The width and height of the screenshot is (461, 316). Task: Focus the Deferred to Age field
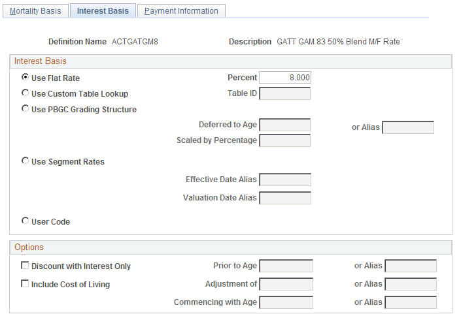(x=285, y=125)
